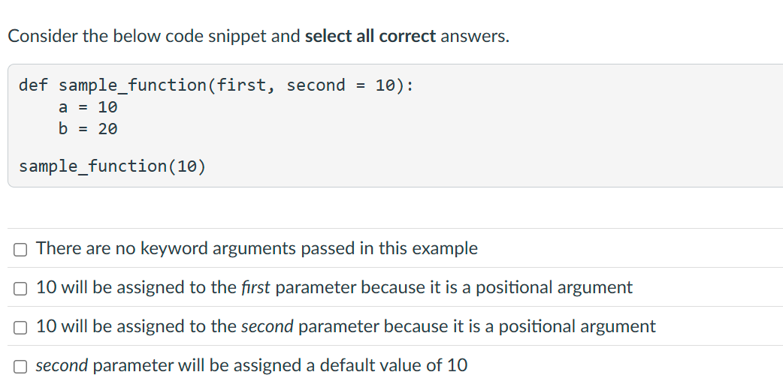This screenshot has width=783, height=387.
Task: Click the "sample_function(10)" call line
Action: (113, 166)
